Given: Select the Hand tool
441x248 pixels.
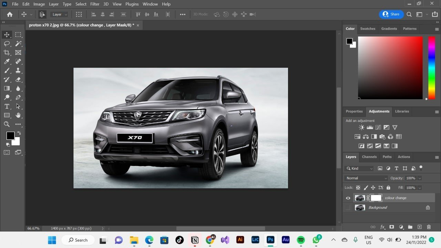Looking at the screenshot, I should point(18,115).
